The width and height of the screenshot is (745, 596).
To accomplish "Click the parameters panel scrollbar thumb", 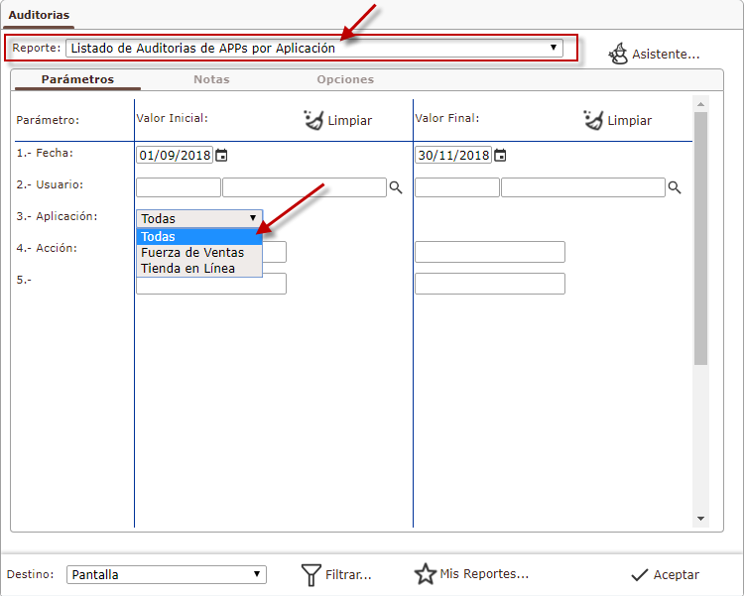I will (x=700, y=238).
